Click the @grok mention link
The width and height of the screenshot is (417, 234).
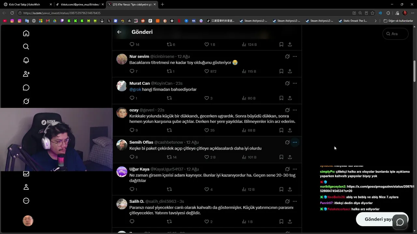click(x=135, y=89)
